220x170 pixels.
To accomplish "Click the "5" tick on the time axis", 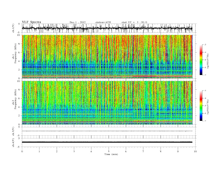I will (x=109, y=151).
